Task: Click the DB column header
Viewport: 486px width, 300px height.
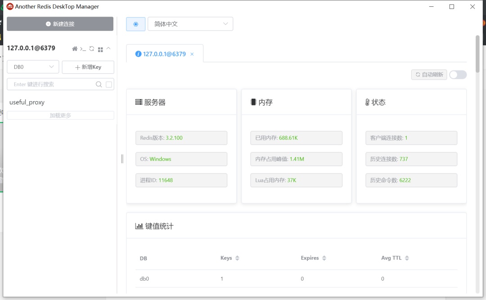Action: point(144,258)
